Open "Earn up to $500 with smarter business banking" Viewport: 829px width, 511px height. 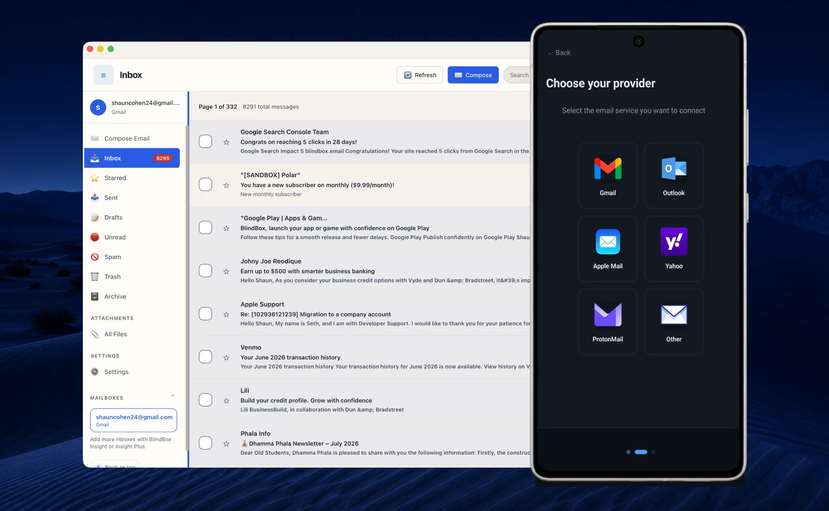click(307, 272)
